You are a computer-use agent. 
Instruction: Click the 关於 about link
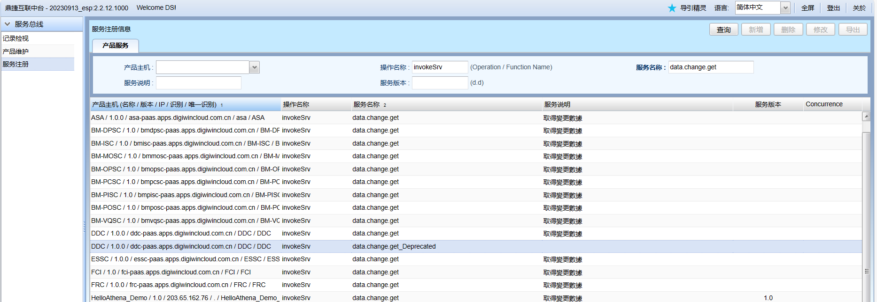(859, 8)
